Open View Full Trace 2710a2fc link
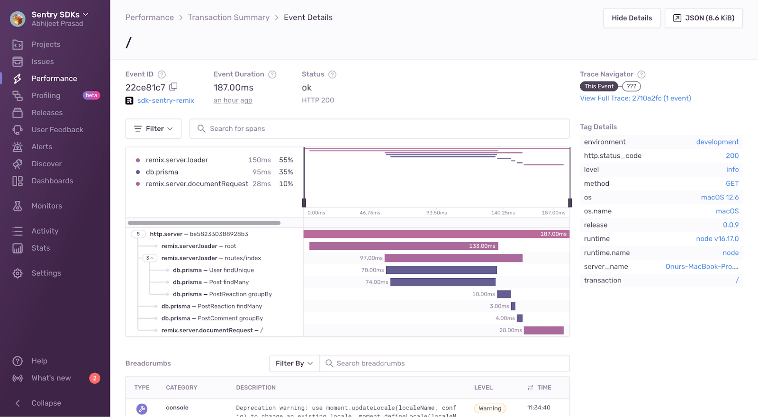The image size is (758, 417). (636, 99)
